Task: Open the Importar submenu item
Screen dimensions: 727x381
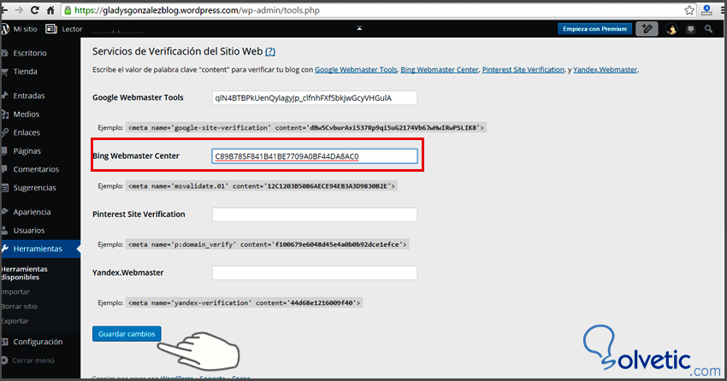Action: (15, 291)
